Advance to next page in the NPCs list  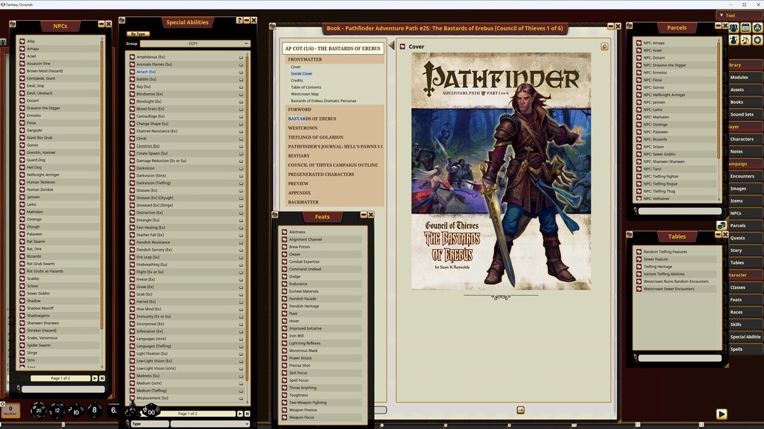click(94, 378)
